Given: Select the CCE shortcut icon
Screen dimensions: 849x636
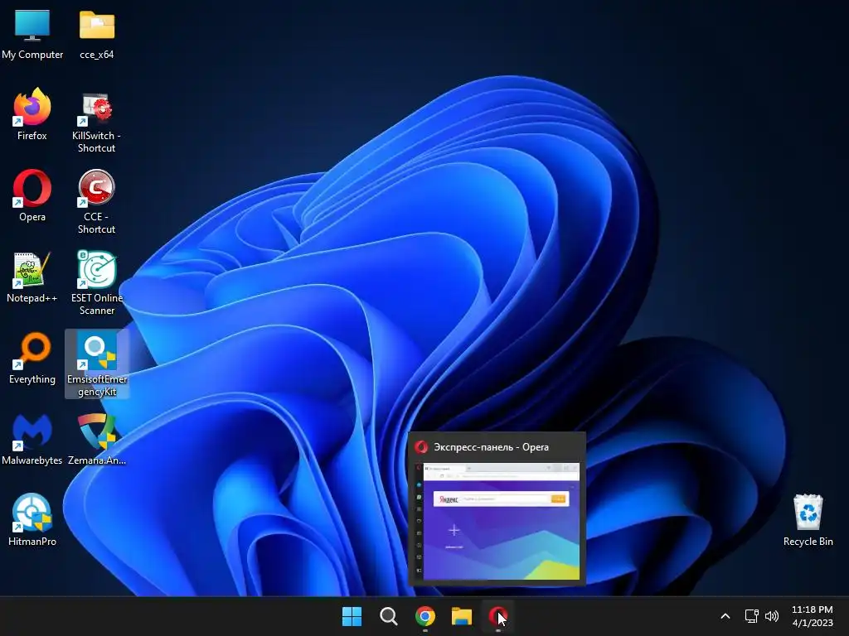Looking at the screenshot, I should coord(96,202).
